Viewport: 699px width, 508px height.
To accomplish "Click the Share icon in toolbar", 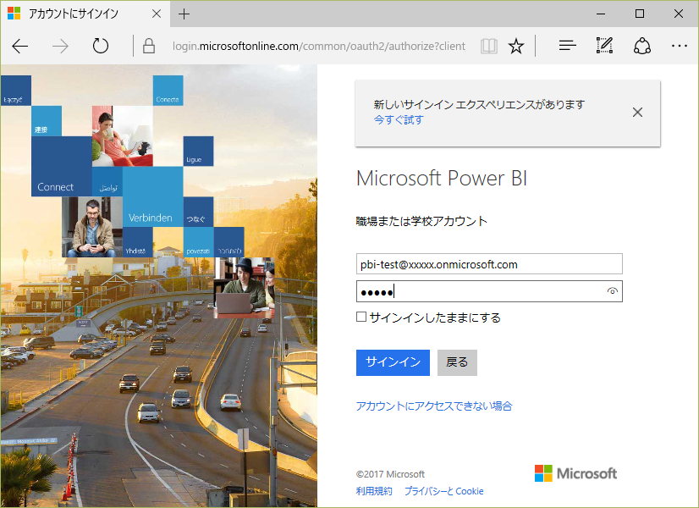I will pyautogui.click(x=642, y=46).
